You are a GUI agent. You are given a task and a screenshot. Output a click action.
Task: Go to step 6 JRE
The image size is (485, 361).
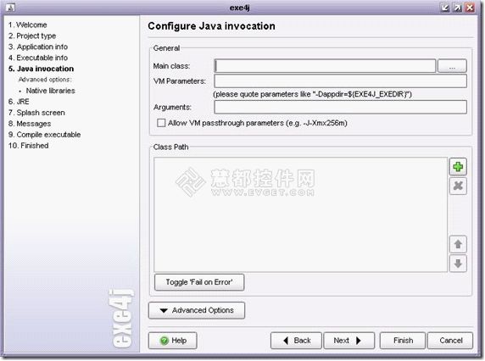tap(19, 102)
